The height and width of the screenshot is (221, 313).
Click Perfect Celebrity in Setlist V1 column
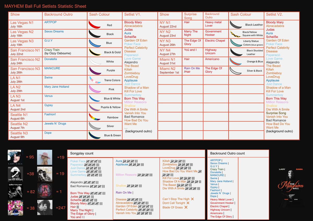136,48
